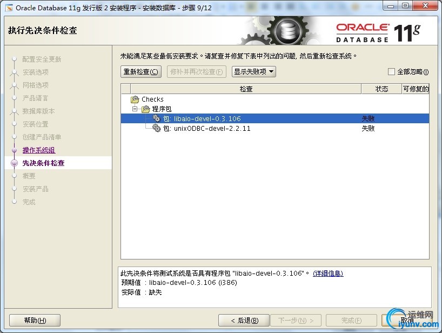Screen dimensions: 442x333
Task: Click the Checks folder icon
Action: [x=135, y=99]
